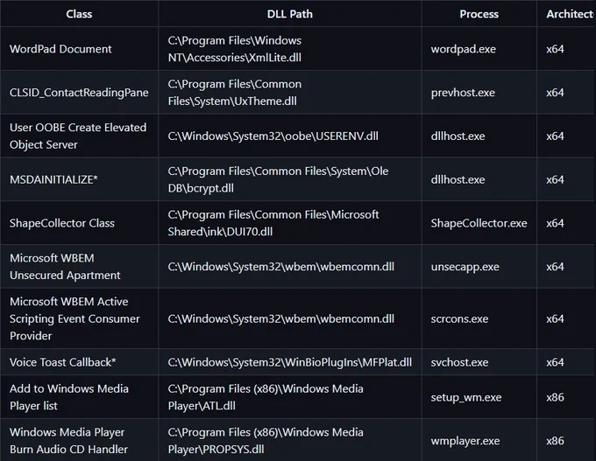Click the unsecapp.exe process cell
Viewport: 596px width, 461px height.
tap(479, 266)
